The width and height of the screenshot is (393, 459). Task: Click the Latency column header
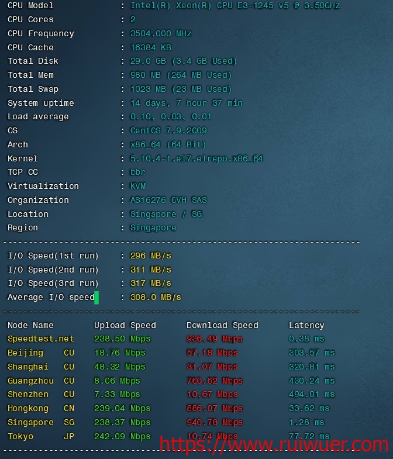coord(306,325)
